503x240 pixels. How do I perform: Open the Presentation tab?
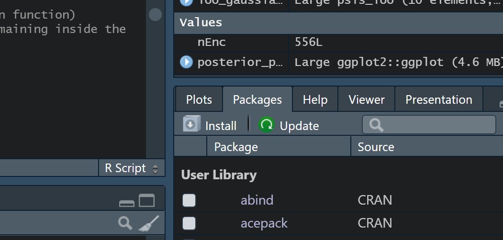click(439, 99)
